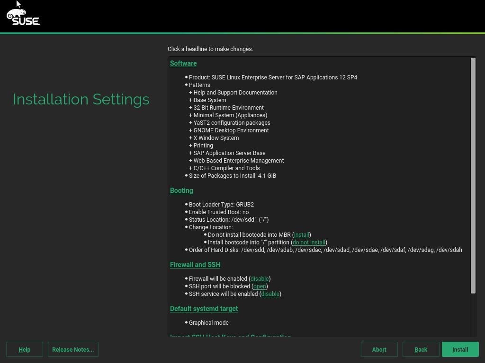Select 'Base System' pattern text
Screen dimensions: 485x363
click(x=210, y=100)
